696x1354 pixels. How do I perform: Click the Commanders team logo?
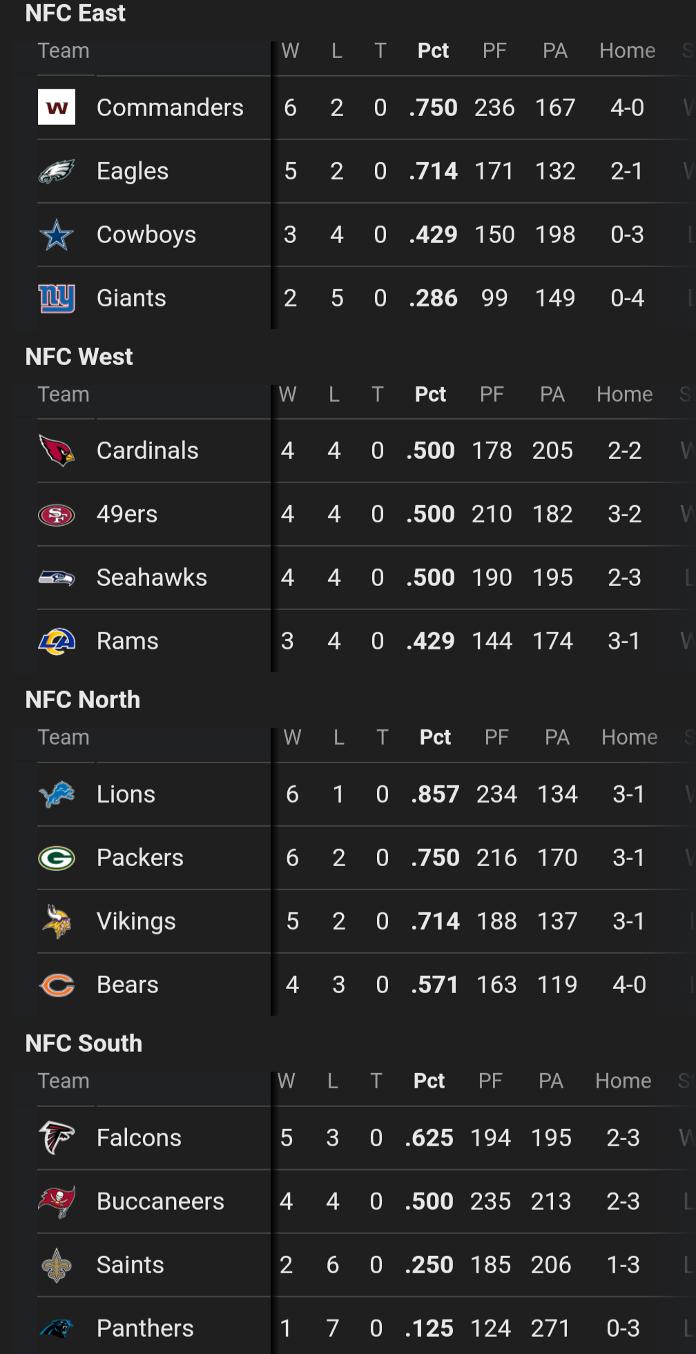pos(57,108)
